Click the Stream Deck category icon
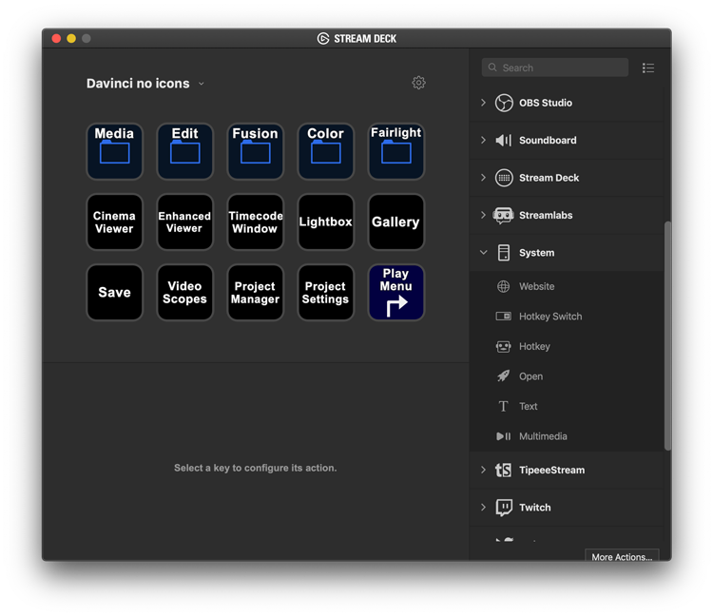This screenshot has width=713, height=616. point(504,178)
